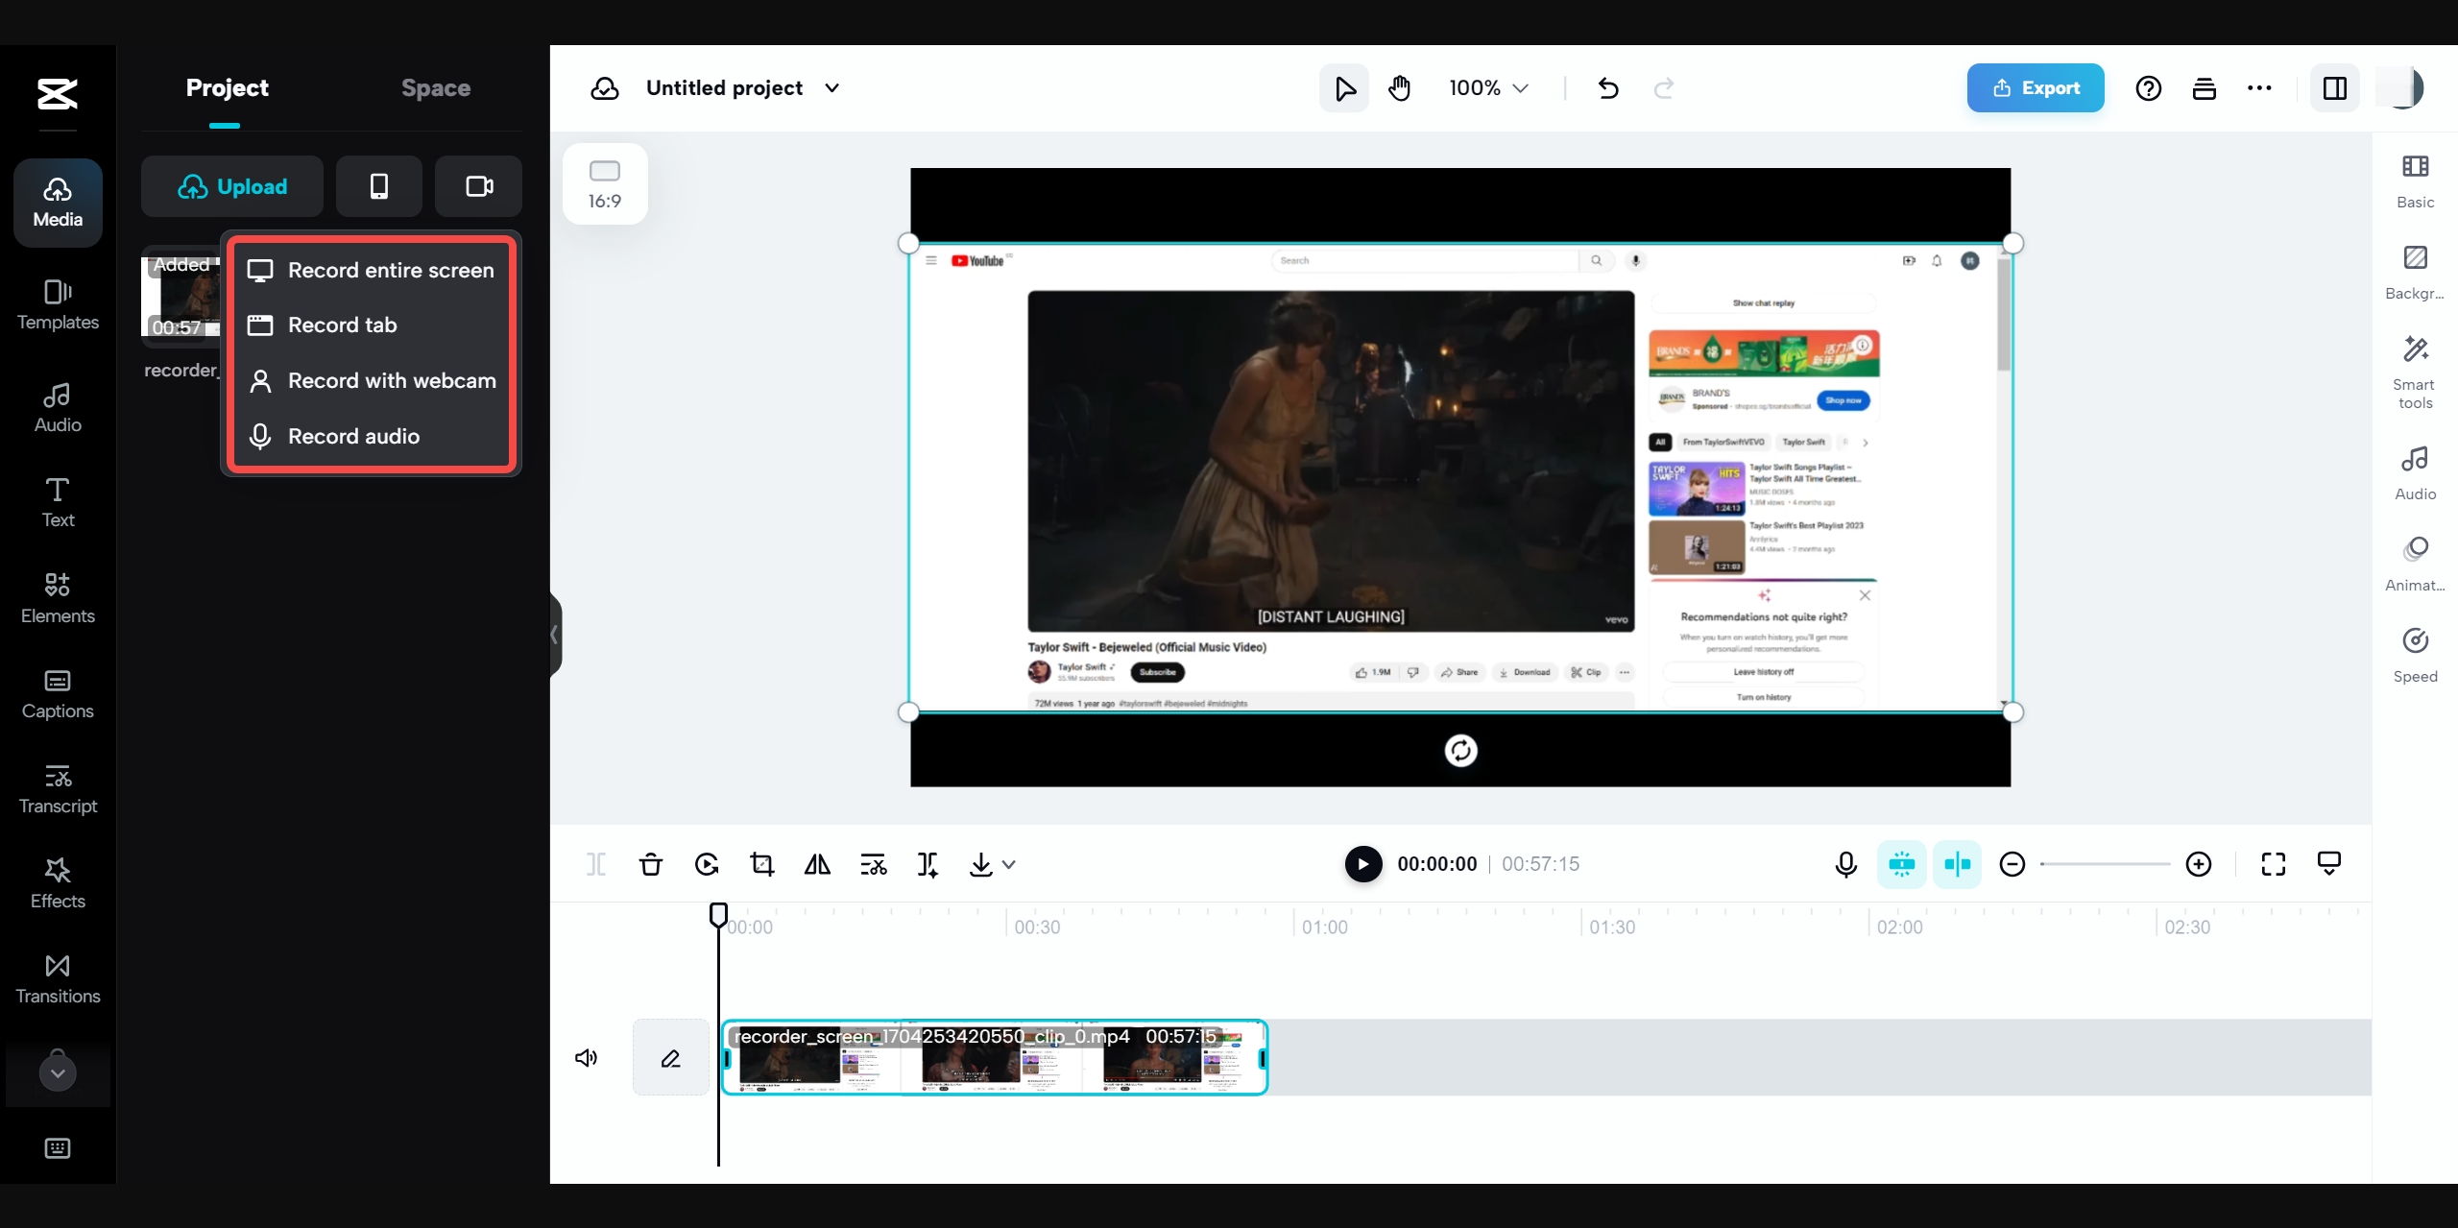Zoom in the timeline with plus button
The width and height of the screenshot is (2458, 1228).
click(2199, 864)
